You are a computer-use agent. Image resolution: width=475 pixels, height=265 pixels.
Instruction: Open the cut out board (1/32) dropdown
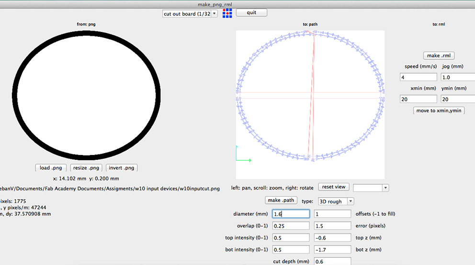pyautogui.click(x=190, y=13)
